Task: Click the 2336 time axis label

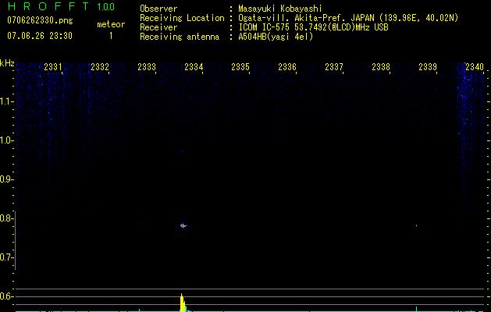Action: (x=287, y=67)
